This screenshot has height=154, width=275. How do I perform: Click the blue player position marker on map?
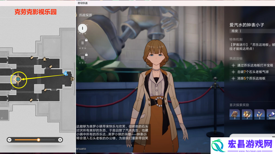(x=66, y=73)
